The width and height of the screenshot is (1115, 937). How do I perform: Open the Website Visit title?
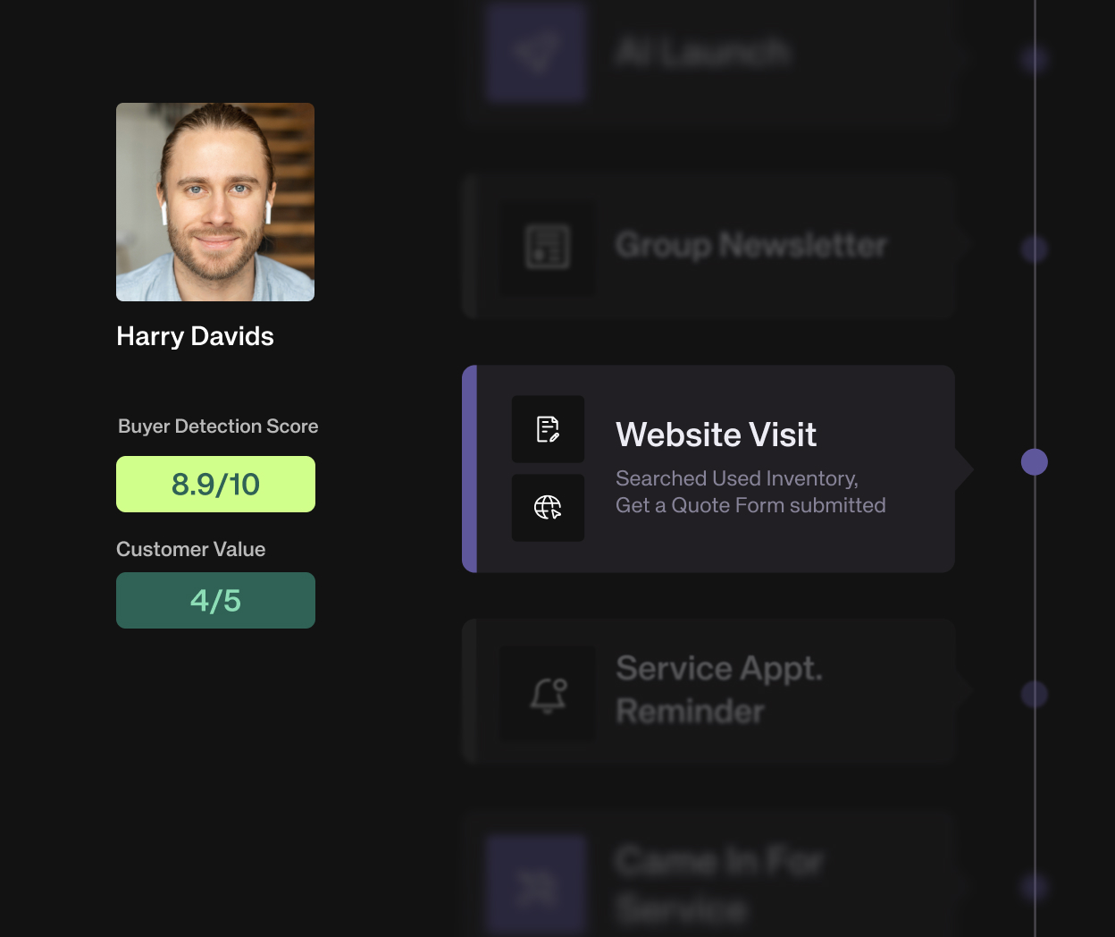coord(716,435)
